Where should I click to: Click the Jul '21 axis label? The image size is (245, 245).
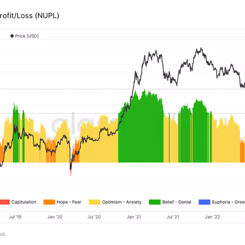[173, 217]
